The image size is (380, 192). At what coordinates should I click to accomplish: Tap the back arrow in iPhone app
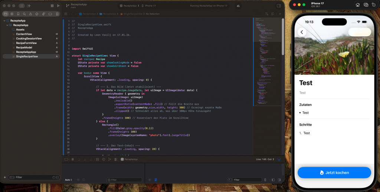[x=302, y=32]
